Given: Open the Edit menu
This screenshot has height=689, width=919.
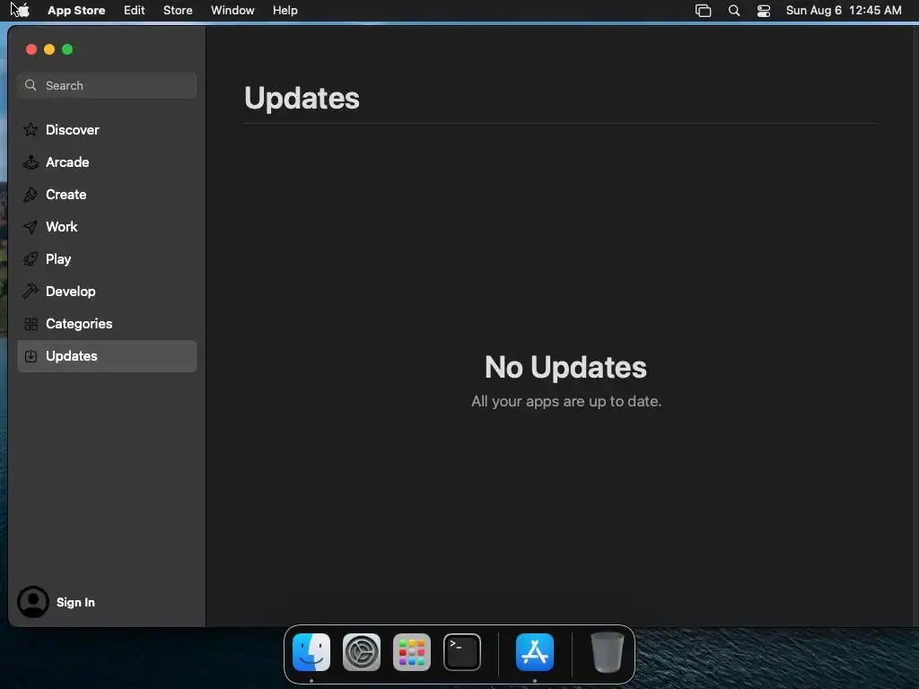Looking at the screenshot, I should point(135,11).
